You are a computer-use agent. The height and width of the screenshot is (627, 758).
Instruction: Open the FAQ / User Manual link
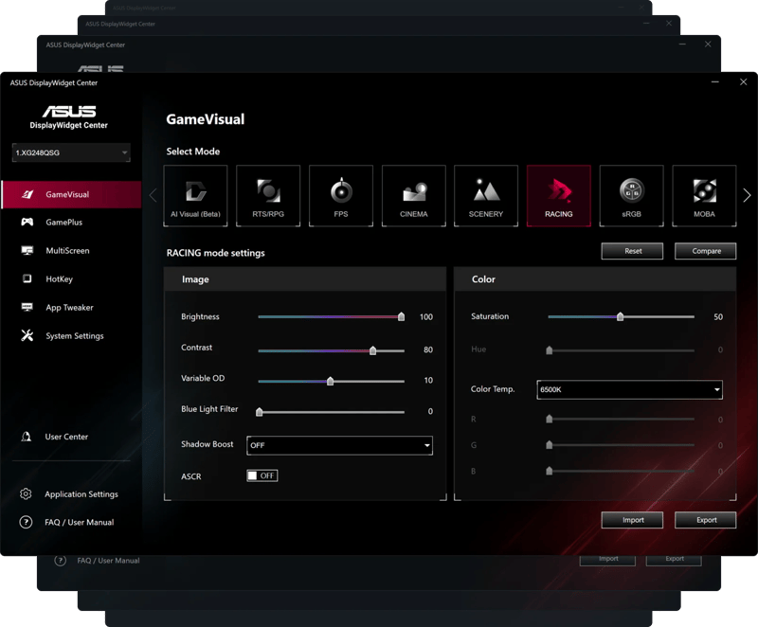[79, 523]
